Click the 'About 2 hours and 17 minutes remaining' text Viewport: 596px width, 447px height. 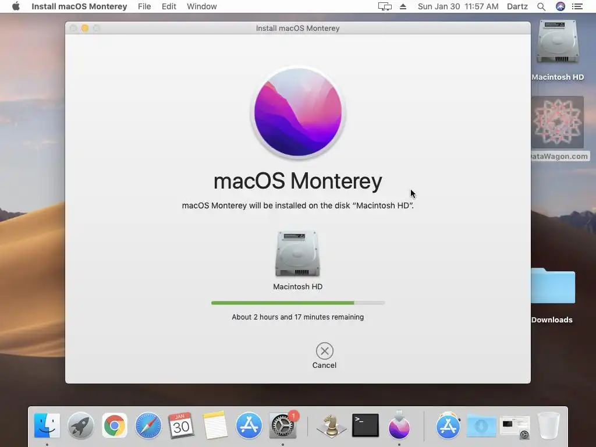coord(298,317)
